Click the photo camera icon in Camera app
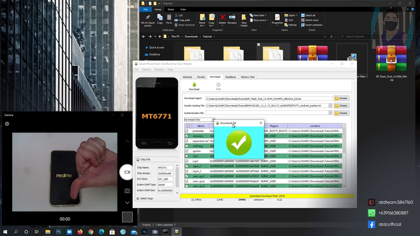 tap(127, 191)
